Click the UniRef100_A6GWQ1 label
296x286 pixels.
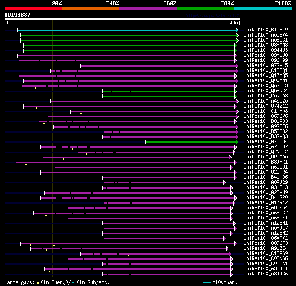pos(265,167)
